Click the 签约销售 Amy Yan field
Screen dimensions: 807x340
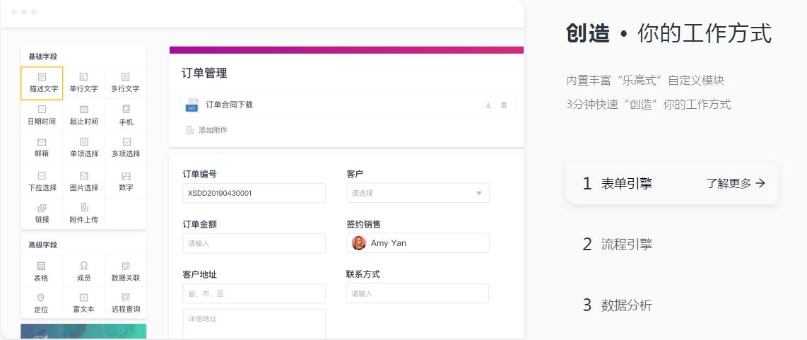(x=418, y=243)
